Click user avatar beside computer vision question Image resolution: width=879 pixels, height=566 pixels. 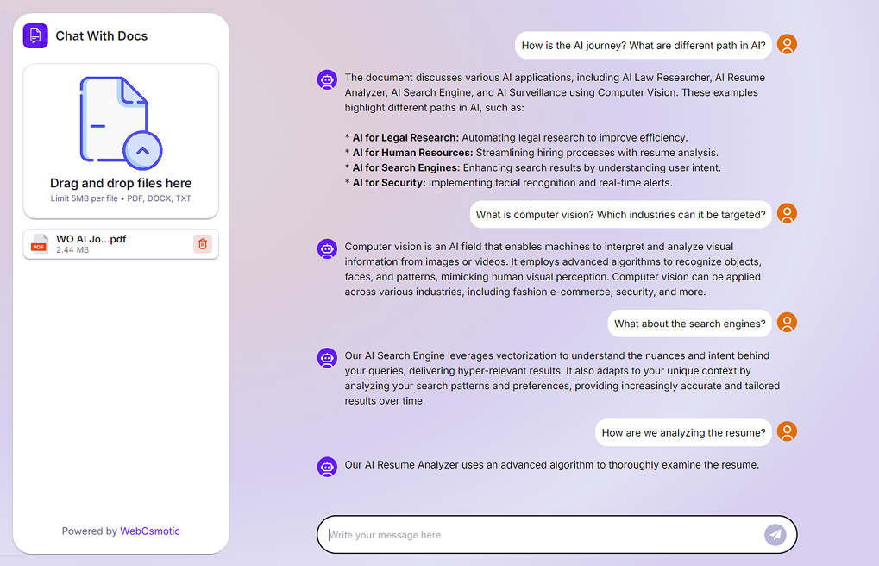(786, 213)
